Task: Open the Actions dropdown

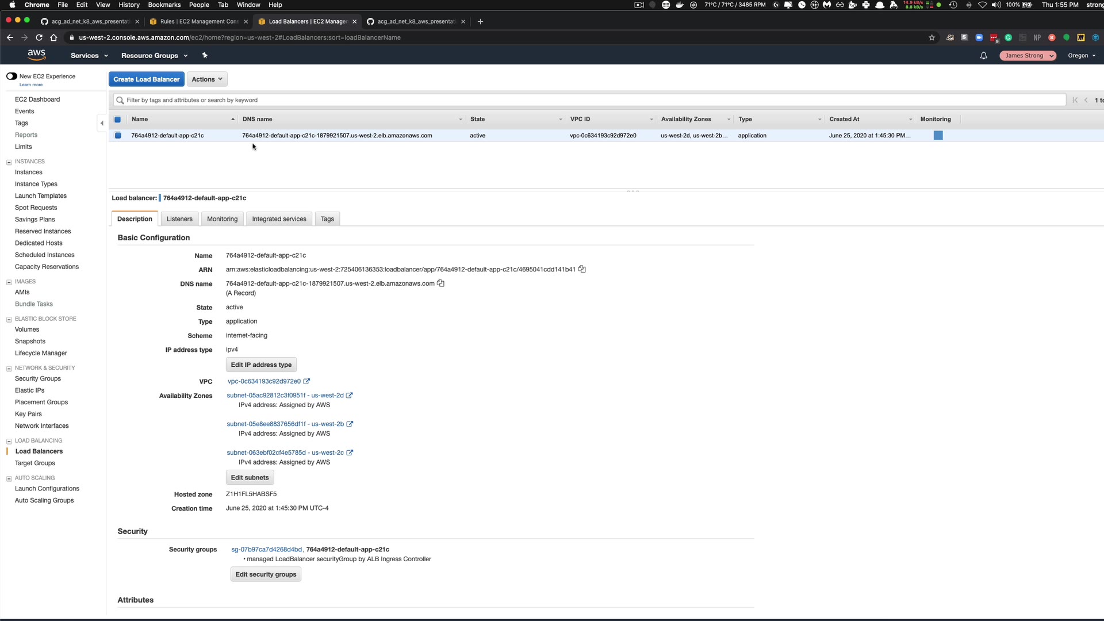Action: (206, 79)
